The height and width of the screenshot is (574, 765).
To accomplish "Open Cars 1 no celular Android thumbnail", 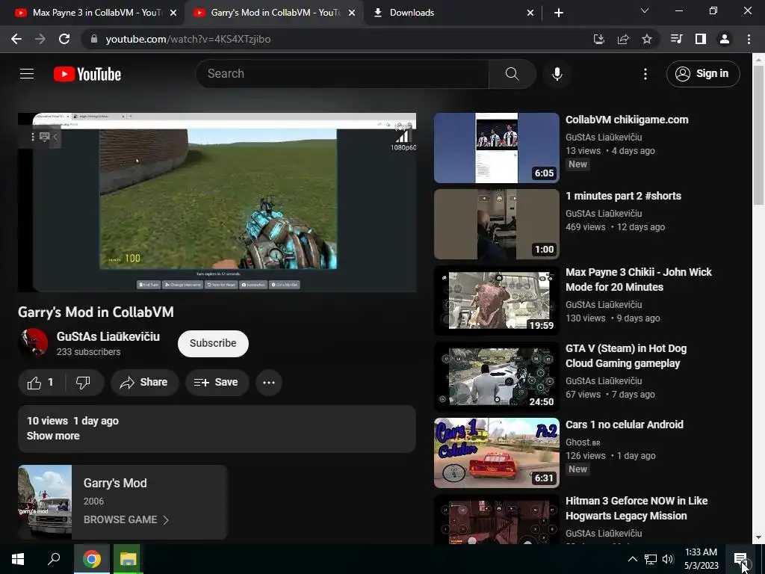I will click(x=497, y=453).
